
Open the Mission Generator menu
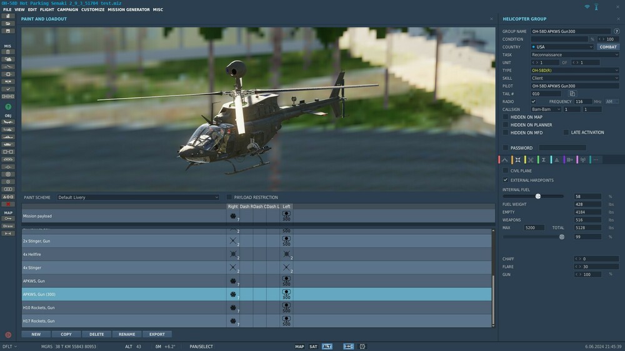[128, 10]
